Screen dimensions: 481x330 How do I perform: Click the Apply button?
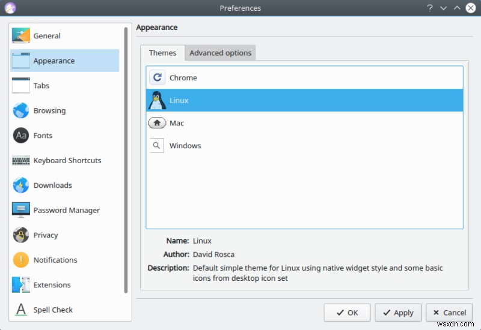tap(398, 313)
